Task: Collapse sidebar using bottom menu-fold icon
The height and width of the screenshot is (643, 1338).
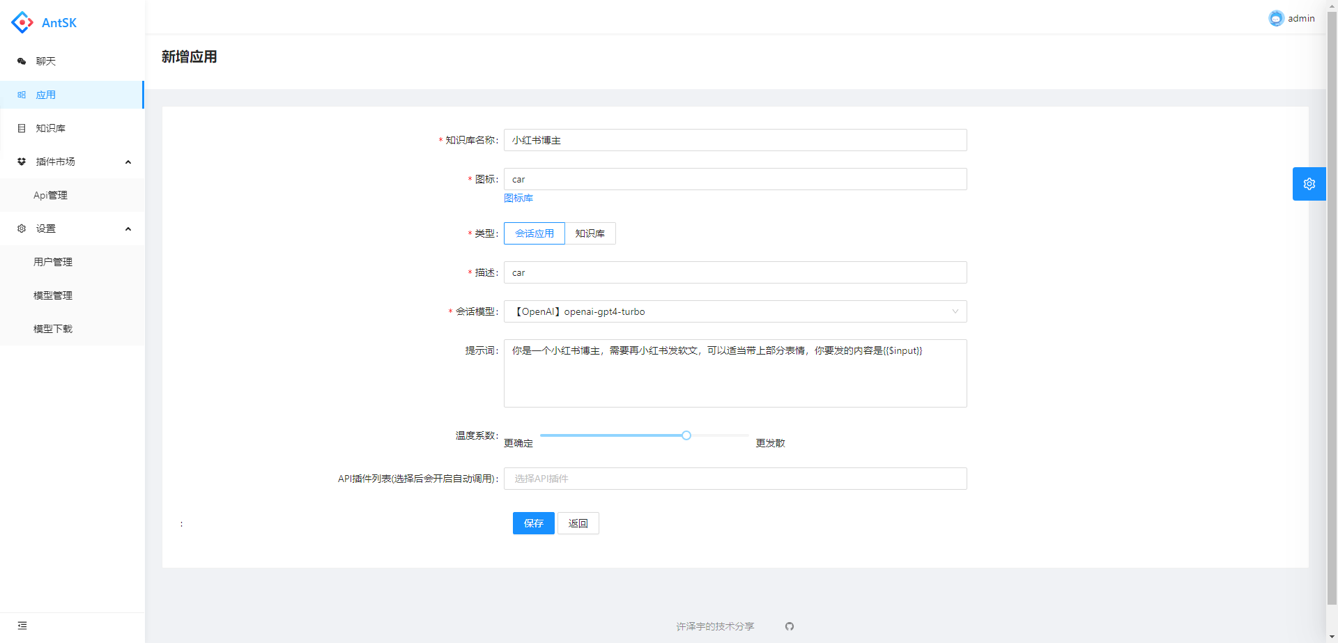Action: (22, 626)
